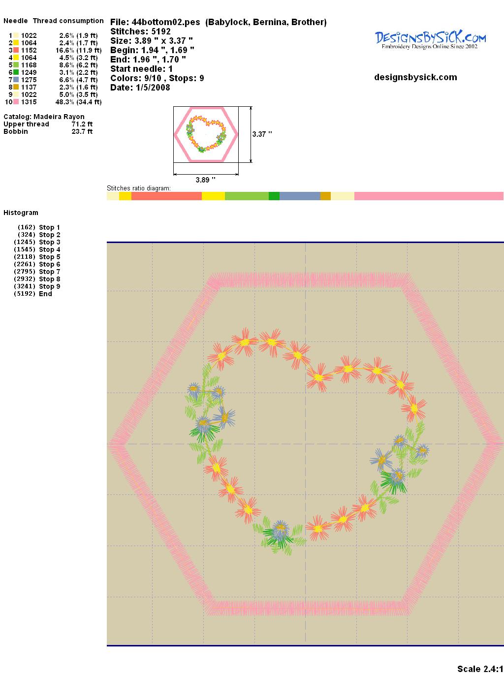
Task: Select the small hexagon heart design thumbnail
Action: pyautogui.click(x=206, y=134)
